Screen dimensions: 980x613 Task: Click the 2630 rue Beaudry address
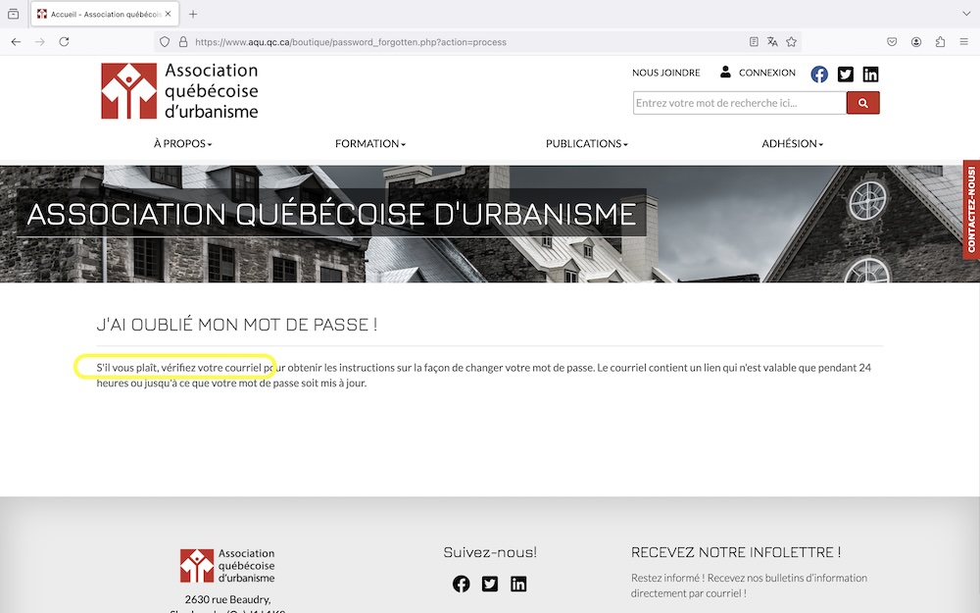227,599
